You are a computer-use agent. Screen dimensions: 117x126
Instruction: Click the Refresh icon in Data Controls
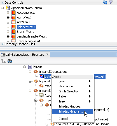tap(105, 3)
